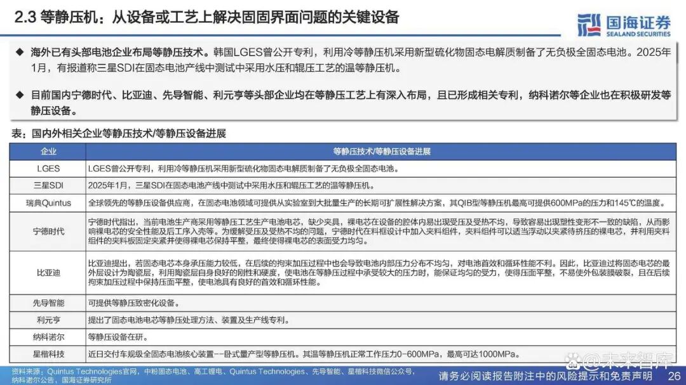Click Samsung SDI progress text '2025年1月'

231,185
